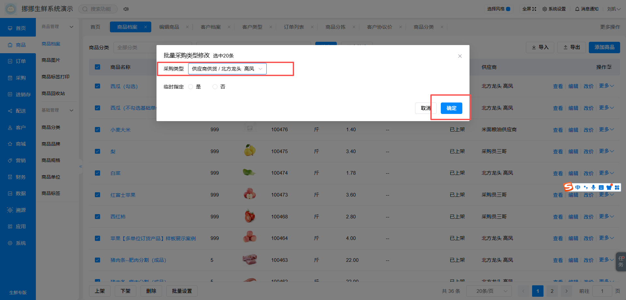Open the 财务 sidebar item
The width and height of the screenshot is (626, 300).
[18, 177]
